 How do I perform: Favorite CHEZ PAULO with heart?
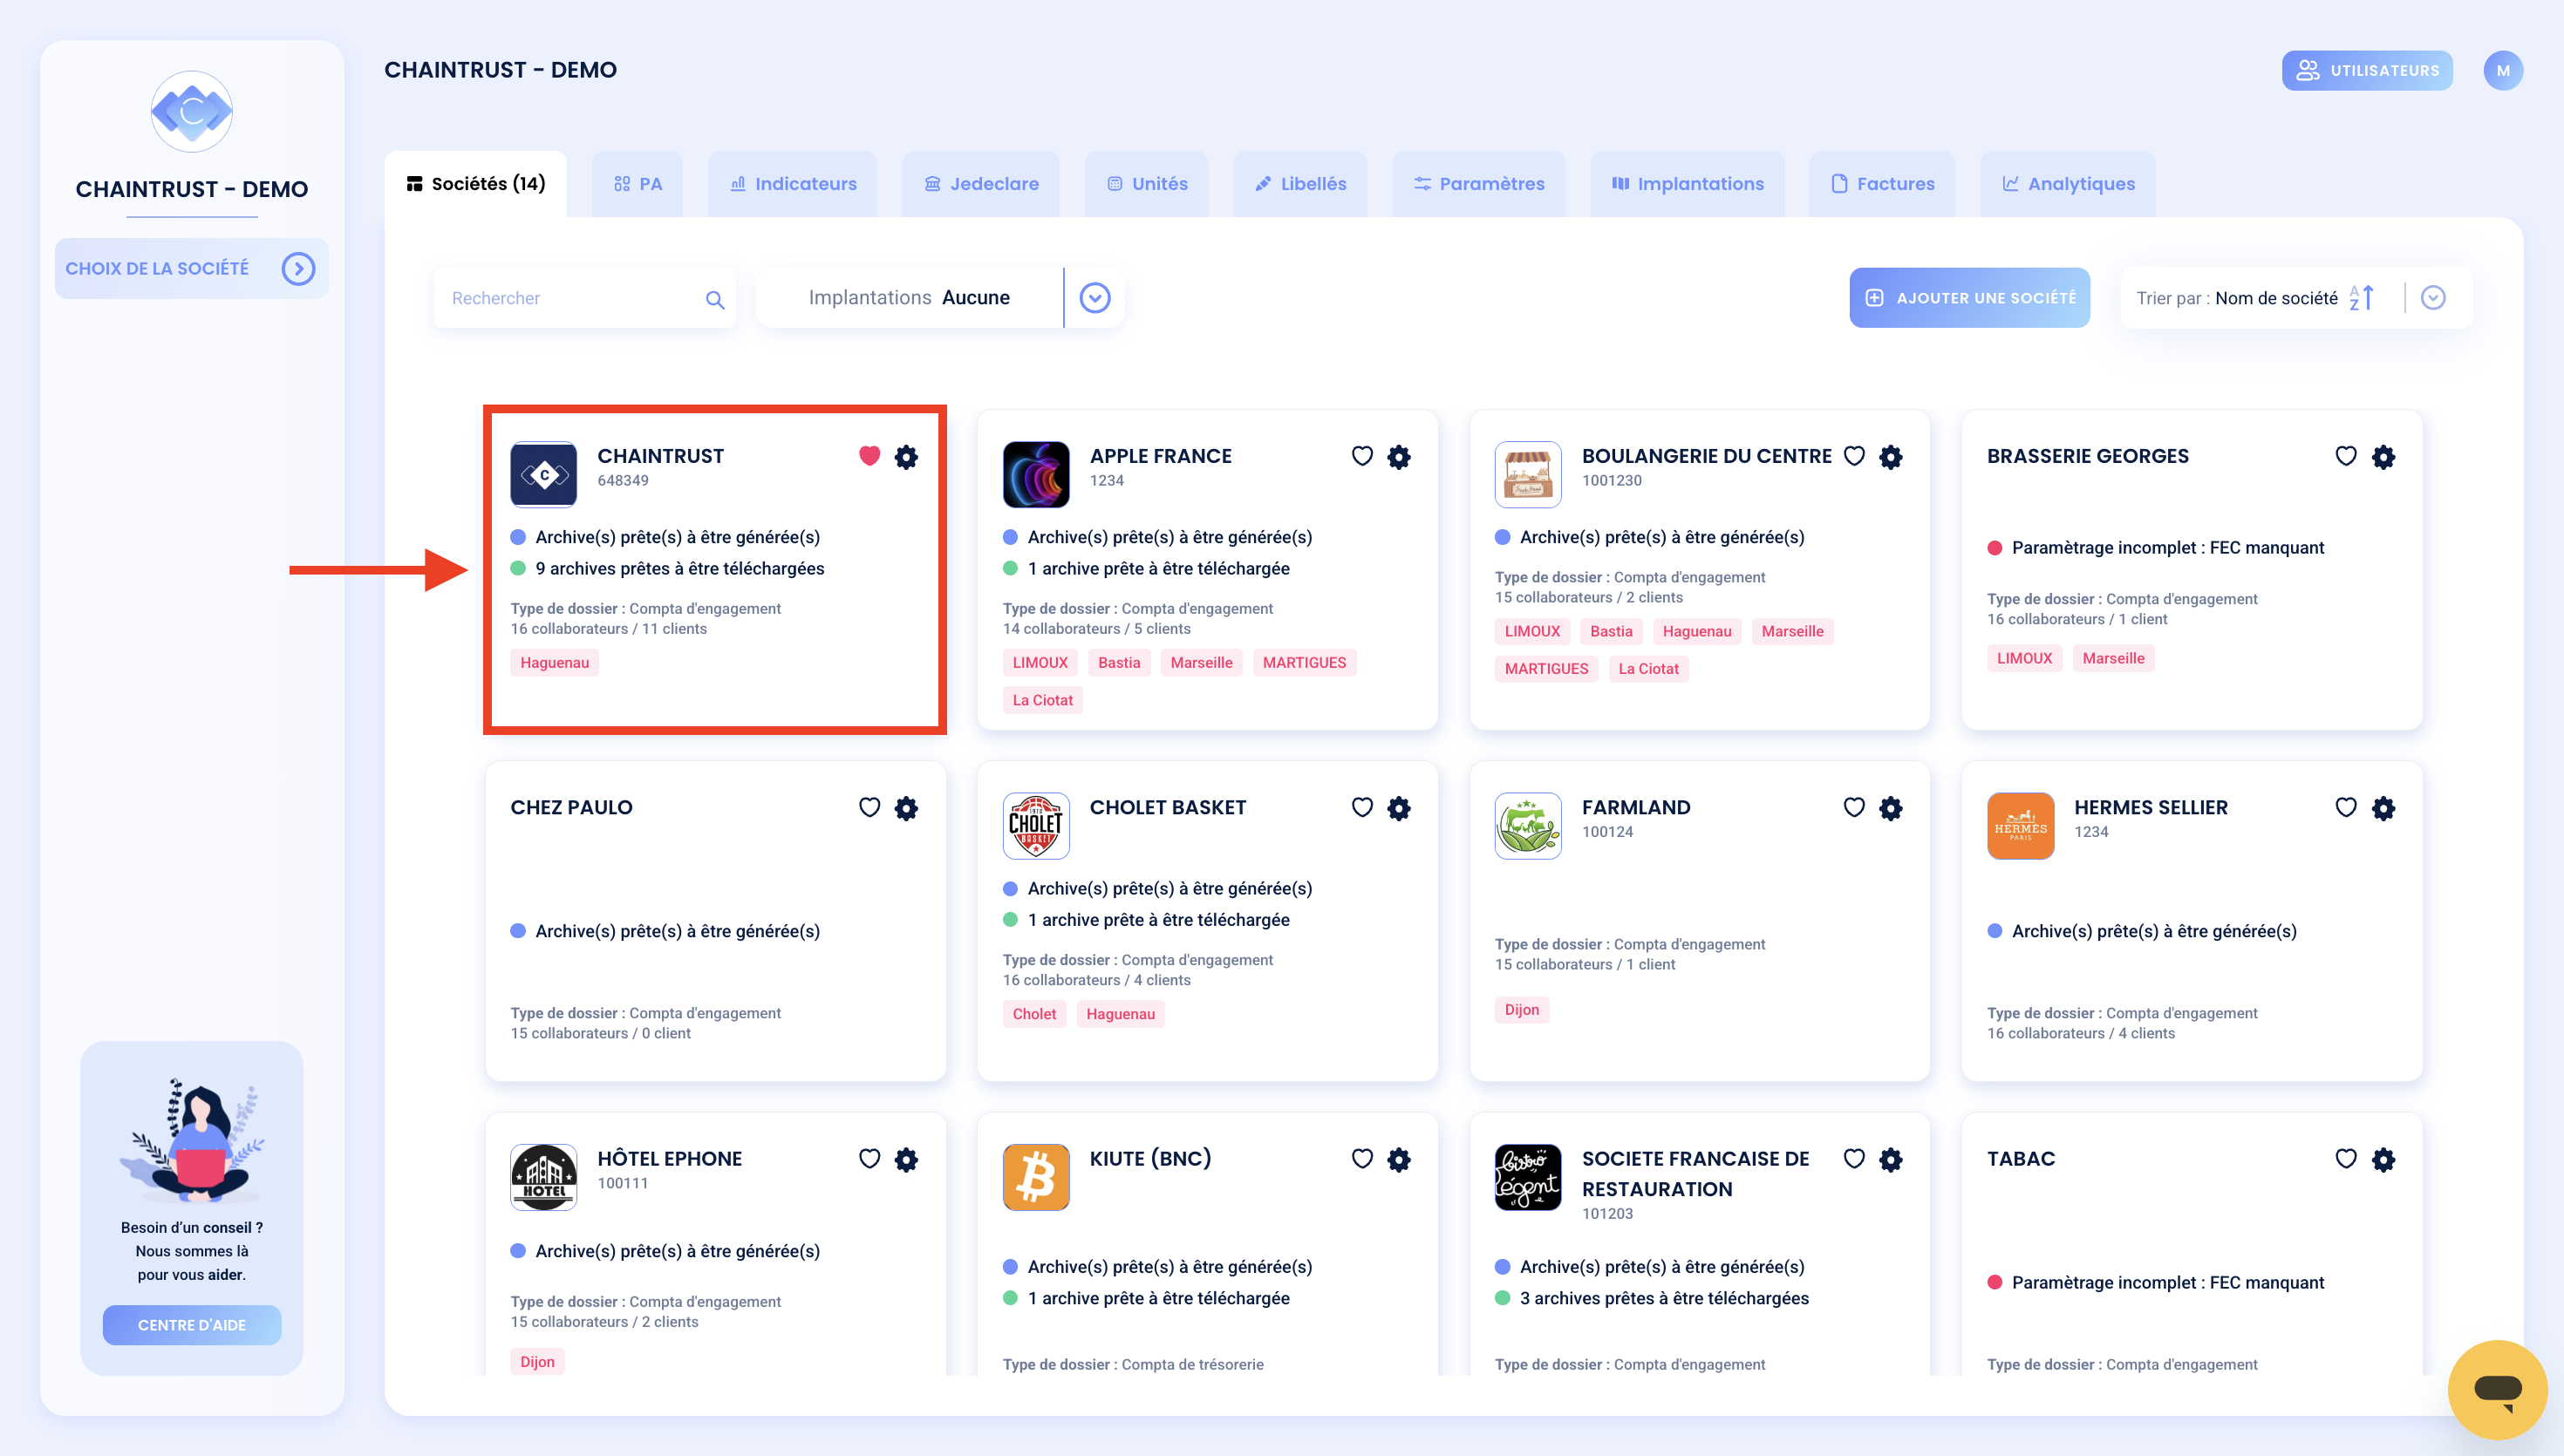[869, 807]
